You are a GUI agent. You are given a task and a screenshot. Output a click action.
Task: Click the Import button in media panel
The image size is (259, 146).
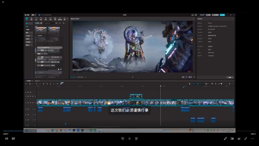[x=37, y=23]
